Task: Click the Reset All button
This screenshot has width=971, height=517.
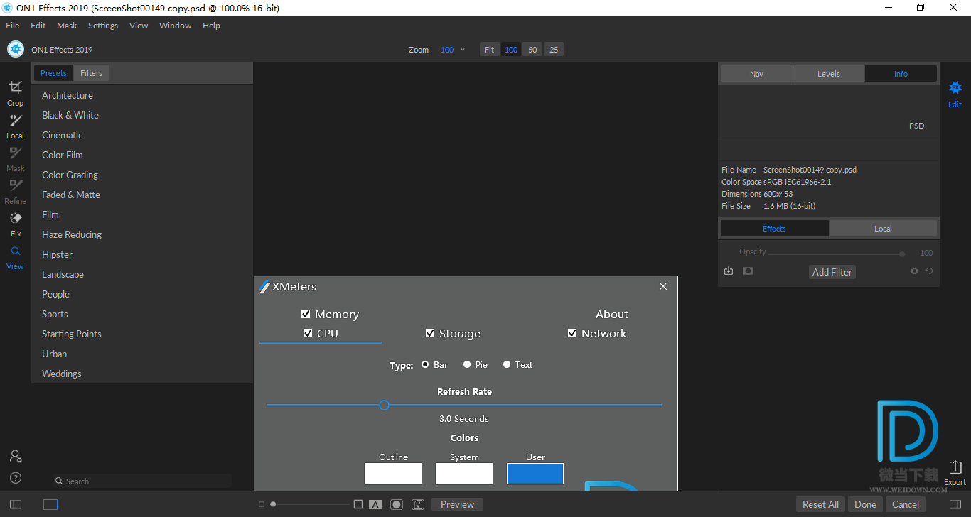Action: 820,504
